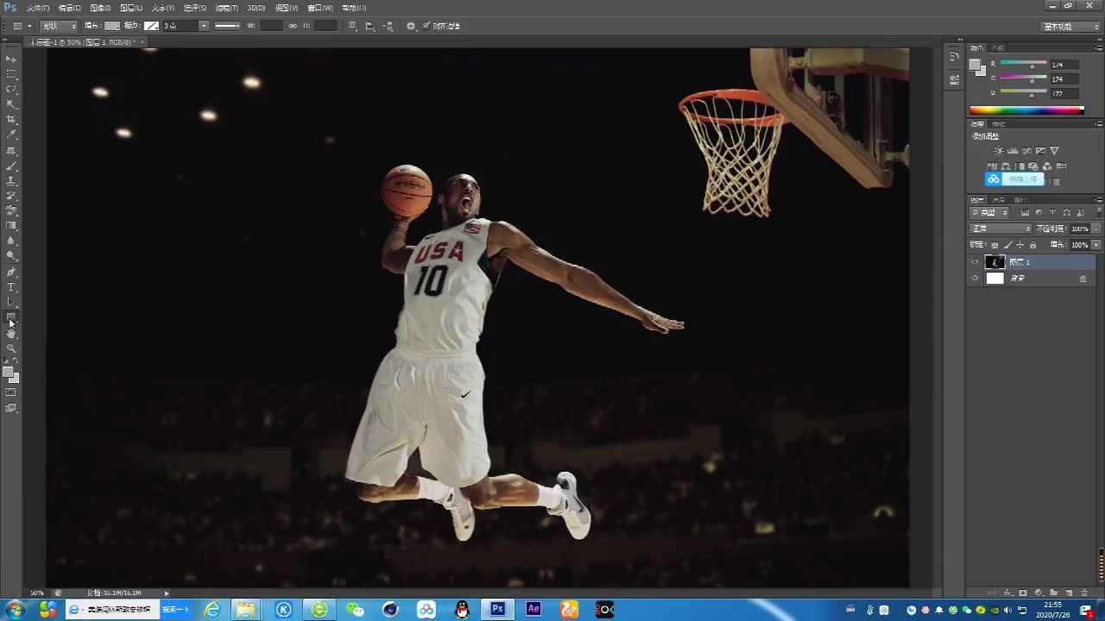Select the Gradient tool
The width and height of the screenshot is (1105, 621).
coord(11,226)
